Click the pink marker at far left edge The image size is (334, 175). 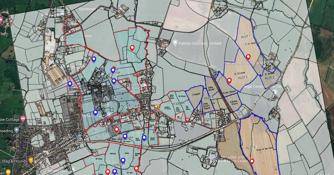pyautogui.click(x=1, y=20)
